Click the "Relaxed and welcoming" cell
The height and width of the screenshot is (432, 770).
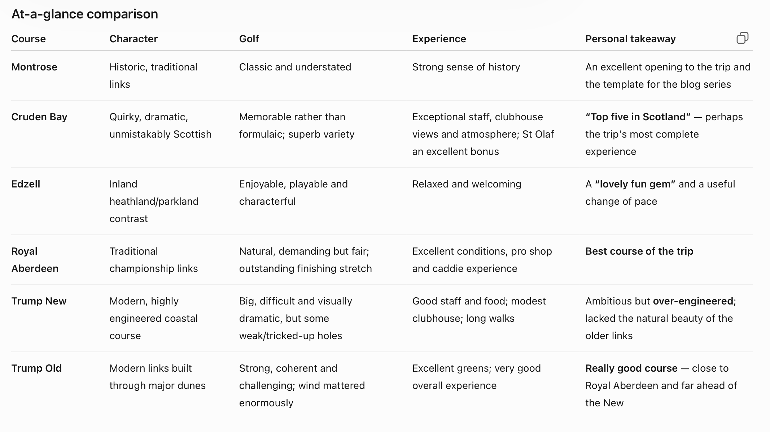pos(467,184)
